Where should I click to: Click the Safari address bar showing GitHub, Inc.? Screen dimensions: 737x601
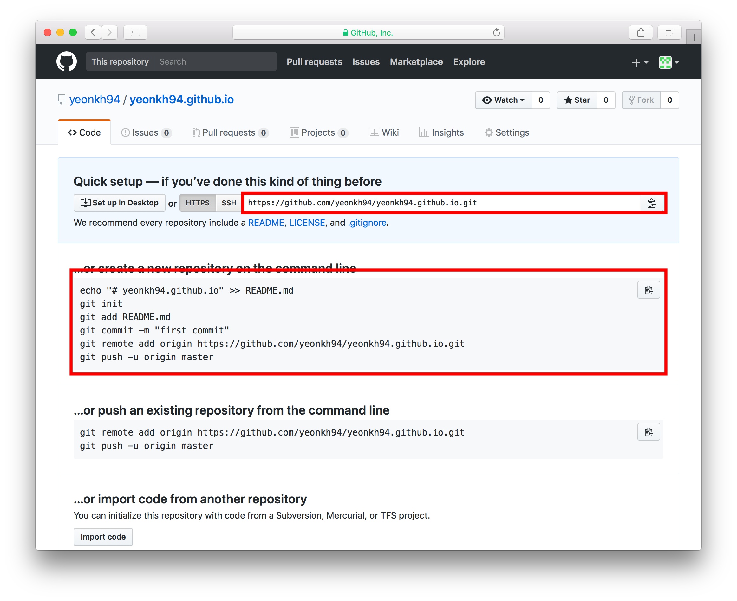pos(368,33)
